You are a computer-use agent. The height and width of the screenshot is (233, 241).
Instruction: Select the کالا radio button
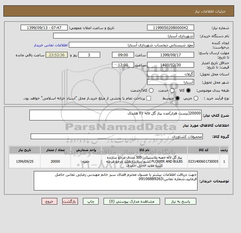click(188, 90)
